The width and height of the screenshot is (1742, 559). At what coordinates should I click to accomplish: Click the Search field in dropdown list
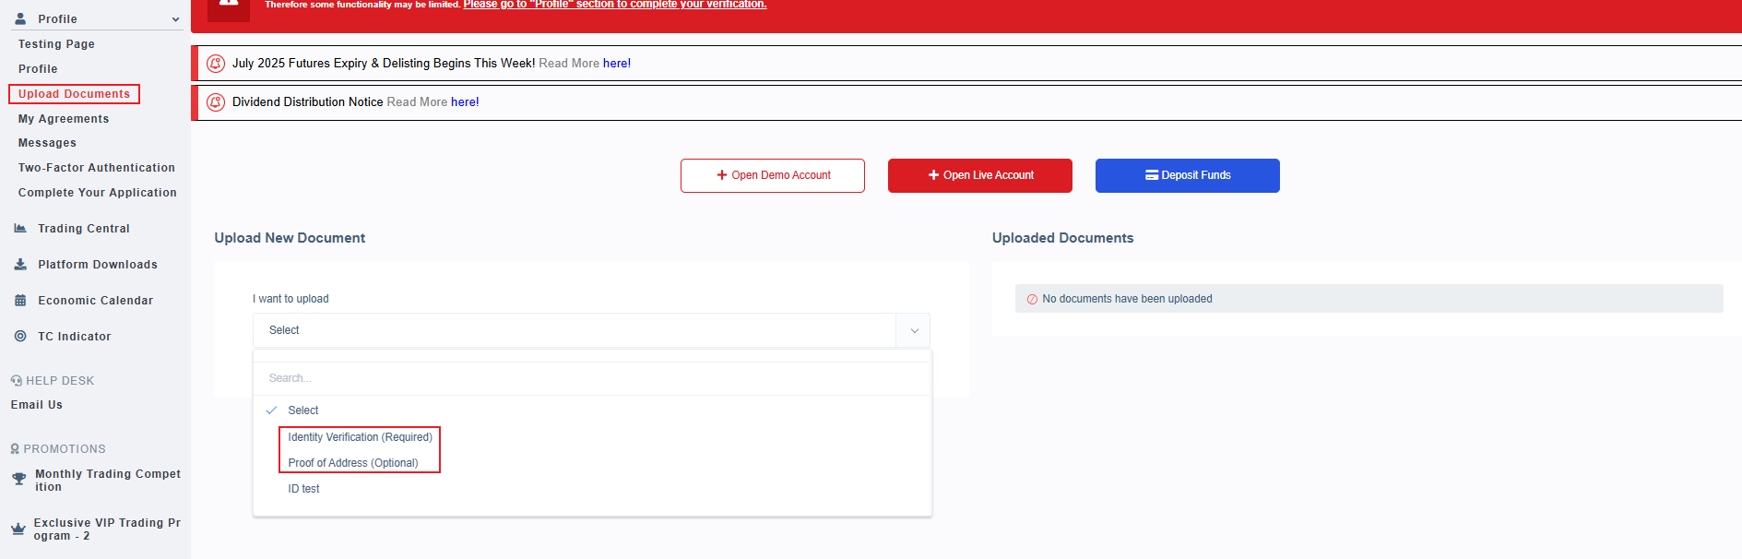pyautogui.click(x=592, y=378)
